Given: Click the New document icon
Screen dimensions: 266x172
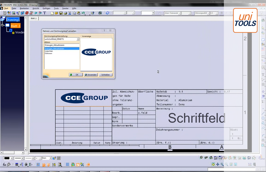Looking at the screenshot, I should pyautogui.click(x=52, y=13).
